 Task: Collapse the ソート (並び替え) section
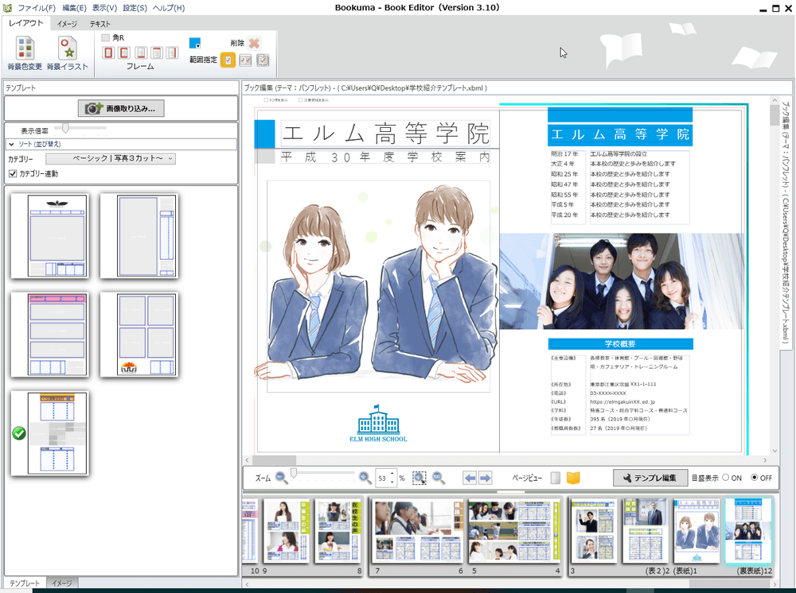click(12, 144)
